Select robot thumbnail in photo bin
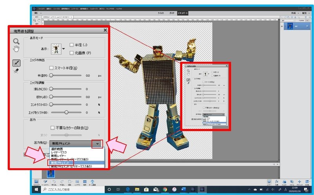Screen dimensions: 314x195 (x=51, y=173)
